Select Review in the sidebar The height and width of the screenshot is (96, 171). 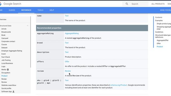click(4, 82)
